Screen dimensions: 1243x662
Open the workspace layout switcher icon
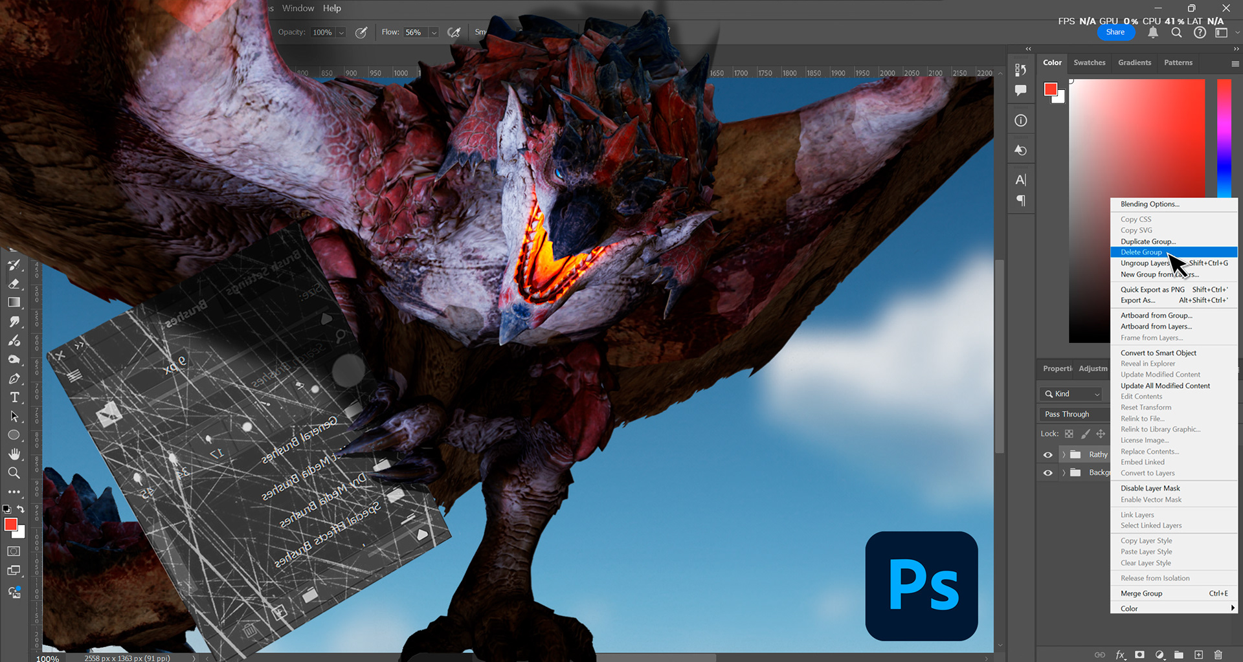click(1222, 32)
